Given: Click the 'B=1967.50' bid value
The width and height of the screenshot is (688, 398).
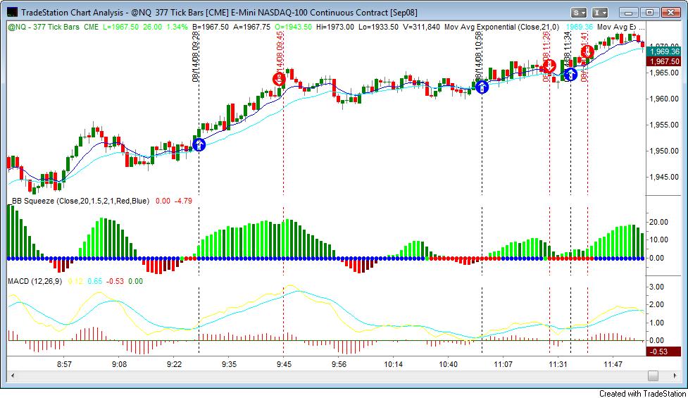Looking at the screenshot, I should [211, 27].
